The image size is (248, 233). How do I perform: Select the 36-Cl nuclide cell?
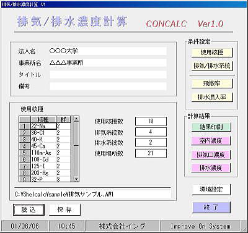click(x=43, y=133)
